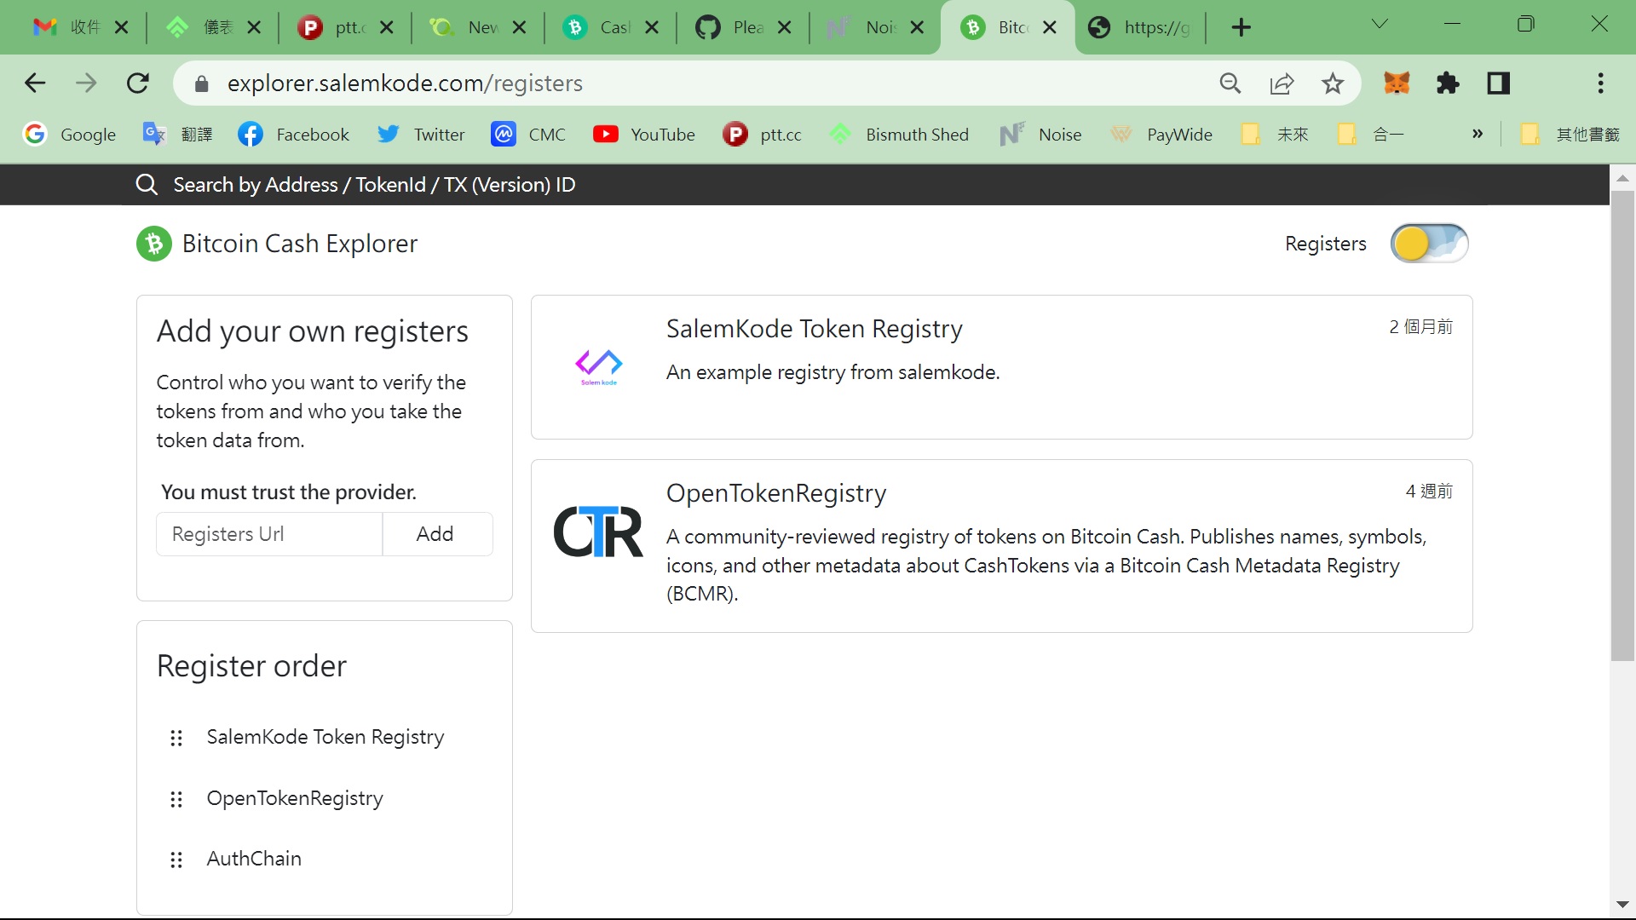
Task: Close the active Bitcoin explorer tab
Action: [x=1050, y=27]
